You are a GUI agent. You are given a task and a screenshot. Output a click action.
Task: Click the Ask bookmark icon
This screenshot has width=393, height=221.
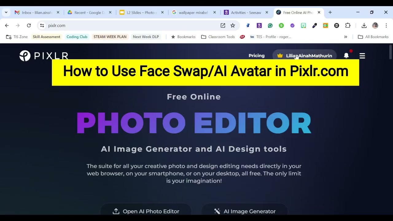coord(242,37)
